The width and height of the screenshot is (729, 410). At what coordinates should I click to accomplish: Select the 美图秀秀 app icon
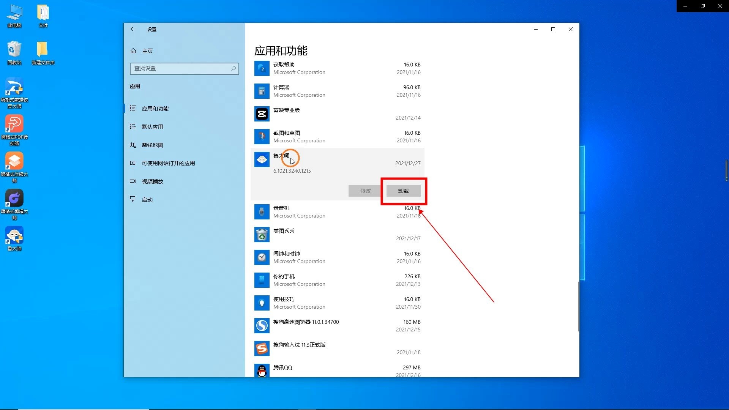point(262,234)
